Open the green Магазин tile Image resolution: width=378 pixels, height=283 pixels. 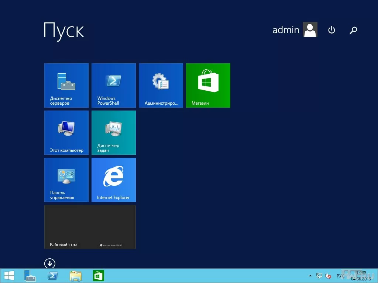tap(208, 85)
